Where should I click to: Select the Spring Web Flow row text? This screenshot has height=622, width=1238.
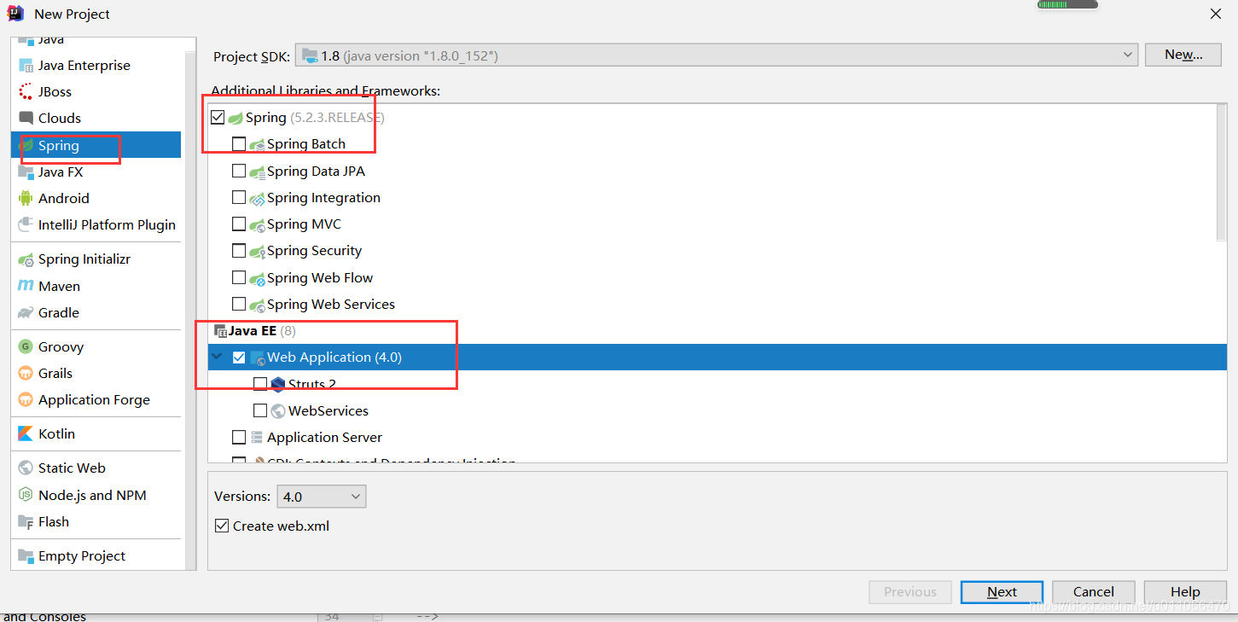click(320, 278)
